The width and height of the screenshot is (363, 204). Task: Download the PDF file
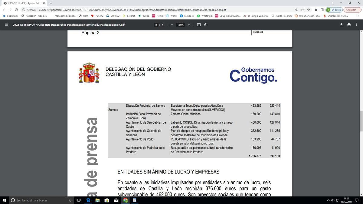click(341, 24)
